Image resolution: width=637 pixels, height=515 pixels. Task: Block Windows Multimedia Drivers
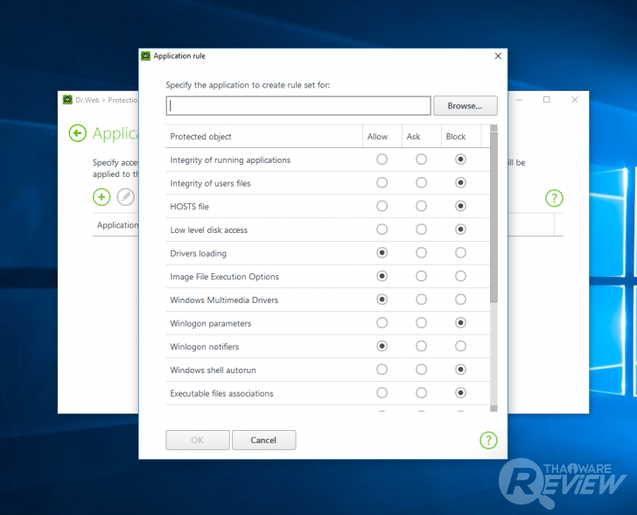460,300
